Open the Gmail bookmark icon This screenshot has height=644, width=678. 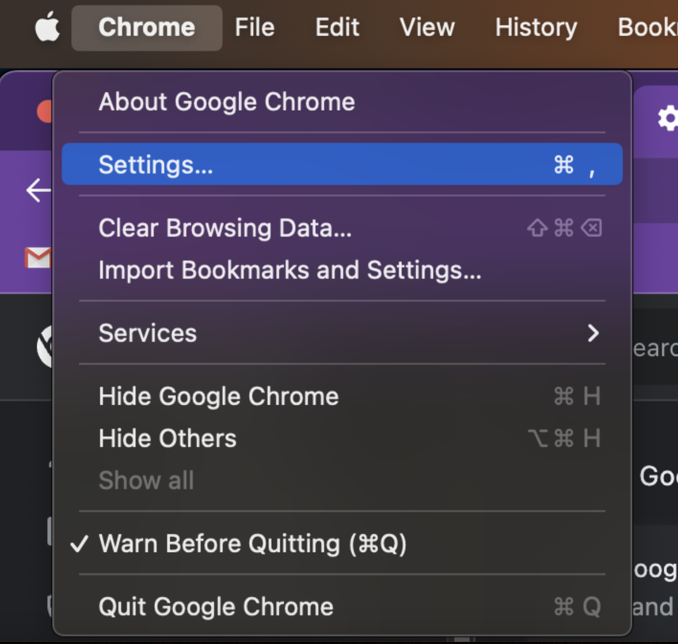[x=38, y=257]
